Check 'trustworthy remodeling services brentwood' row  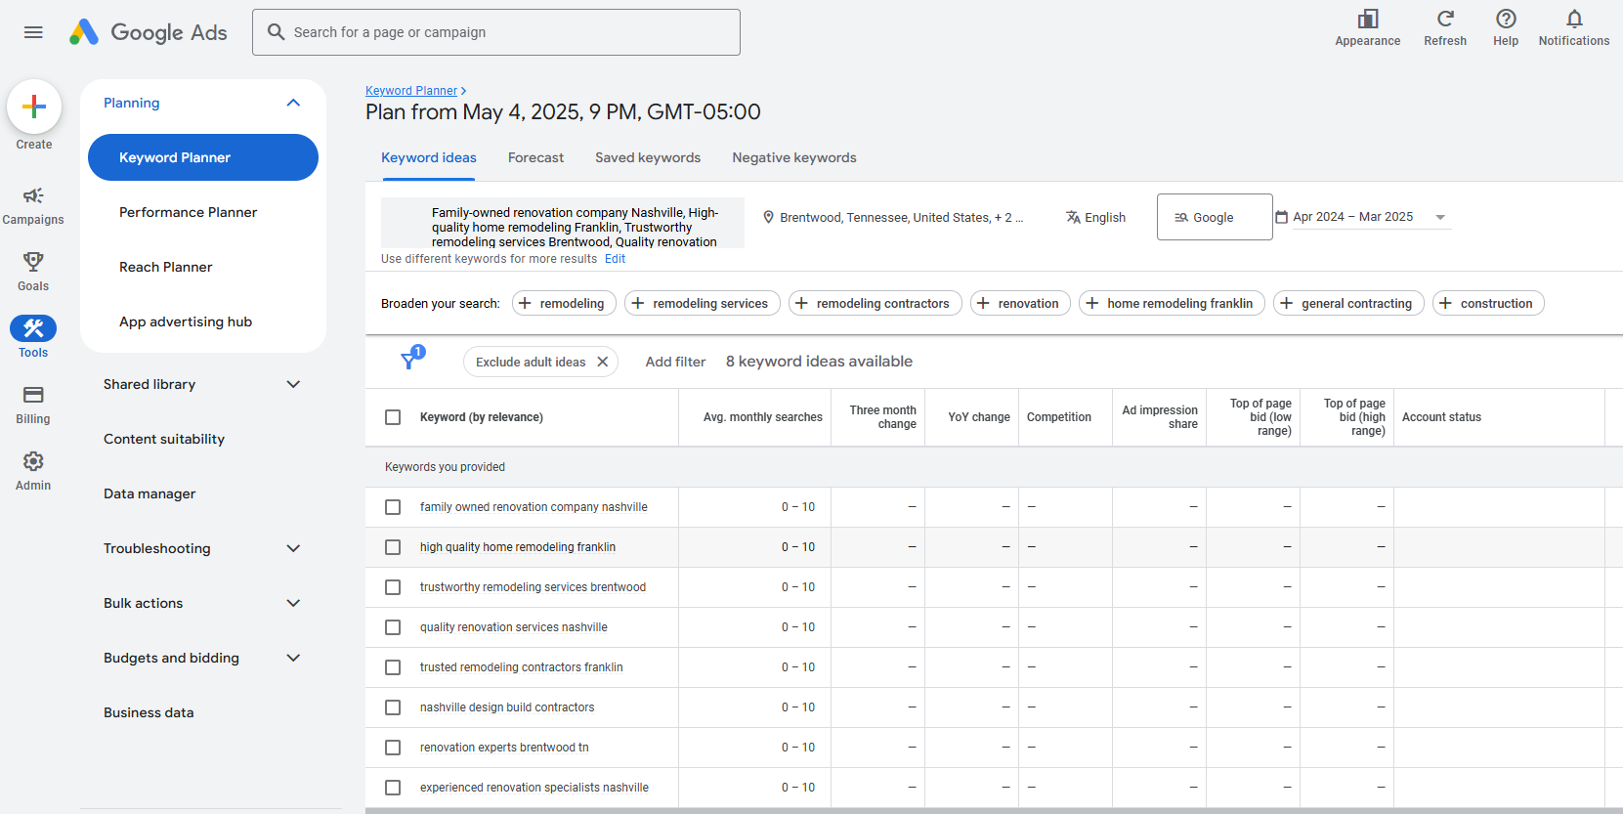coord(393,587)
